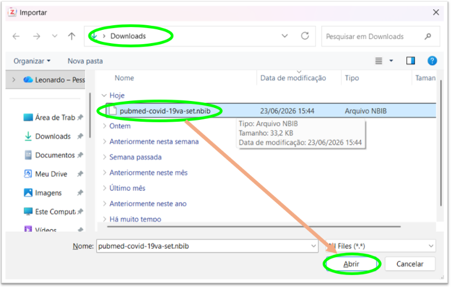
Task: Open Help with the question mark icon
Action: pos(432,61)
